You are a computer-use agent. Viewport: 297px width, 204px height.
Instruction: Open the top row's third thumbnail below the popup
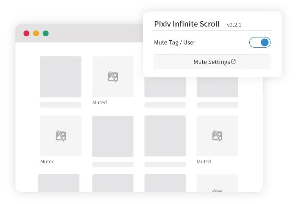click(165, 87)
